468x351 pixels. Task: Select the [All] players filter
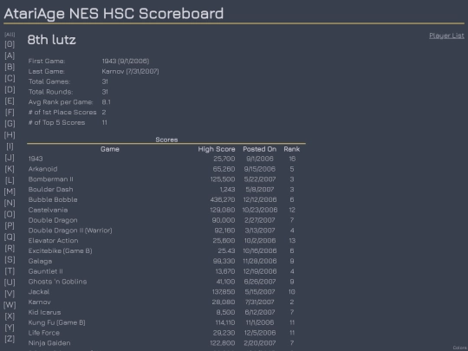tap(10, 35)
